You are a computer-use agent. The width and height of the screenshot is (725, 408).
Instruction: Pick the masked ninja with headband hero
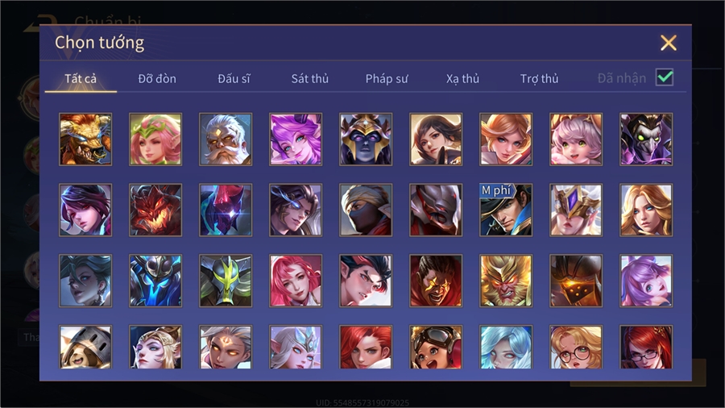coord(366,210)
